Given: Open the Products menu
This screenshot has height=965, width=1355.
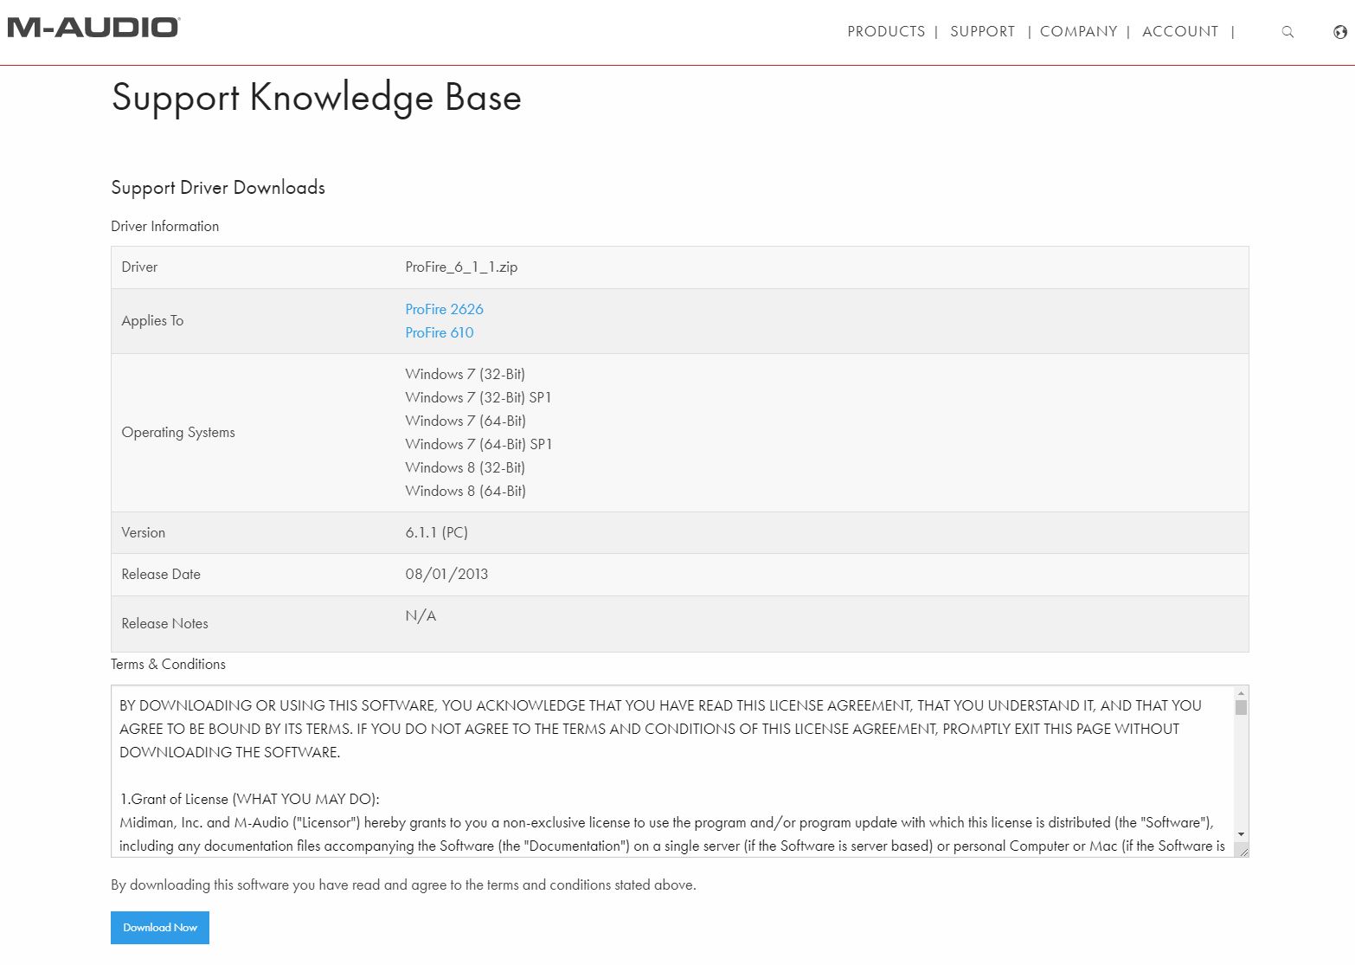Looking at the screenshot, I should coord(886,31).
